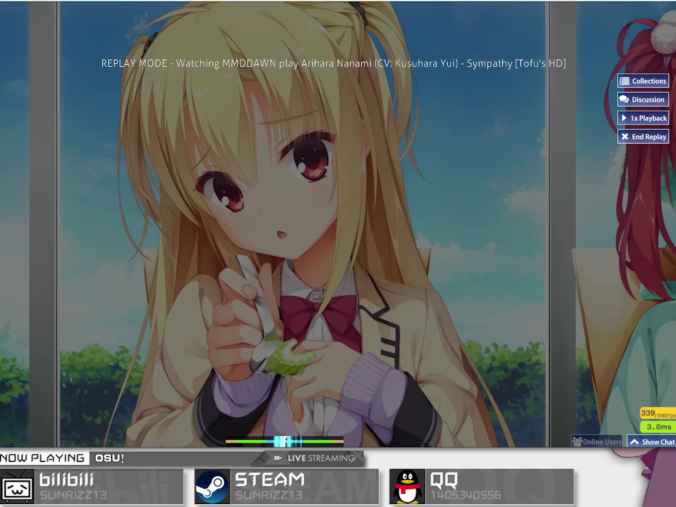Click the QQ number 1405340556
Screen dimensions: 676x507
pyautogui.click(x=466, y=495)
